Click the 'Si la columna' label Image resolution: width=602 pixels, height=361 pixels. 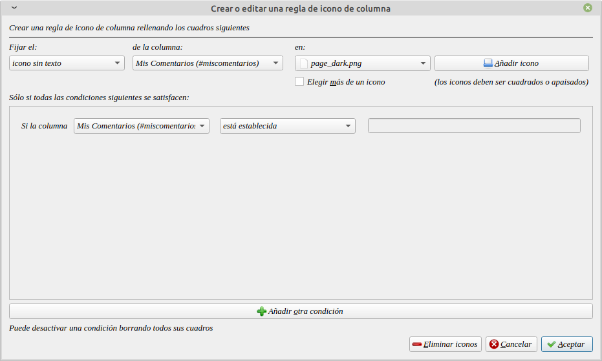pos(44,126)
